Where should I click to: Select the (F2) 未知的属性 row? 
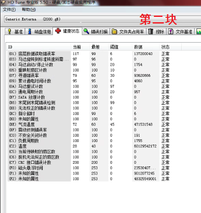pyautogui.click(x=89, y=179)
